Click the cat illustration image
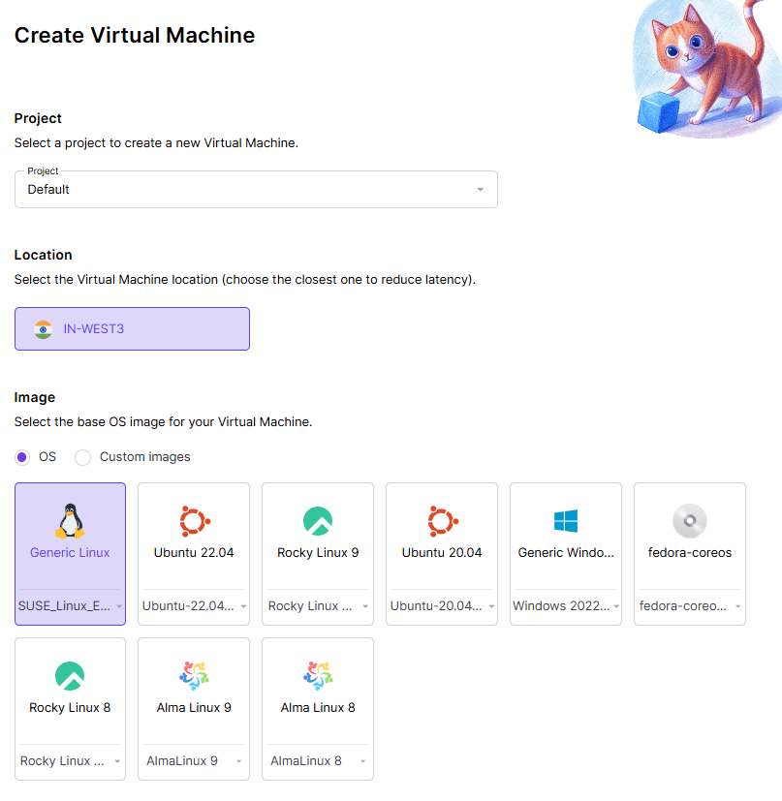The image size is (782, 801). click(705, 68)
